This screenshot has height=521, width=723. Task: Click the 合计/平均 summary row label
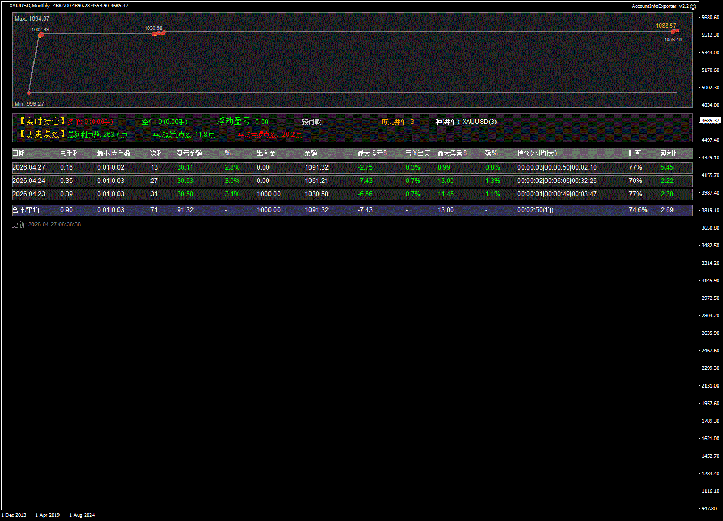tap(26, 210)
